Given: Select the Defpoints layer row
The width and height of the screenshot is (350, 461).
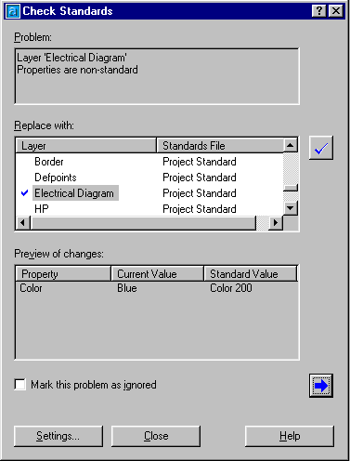Looking at the screenshot, I should point(149,178).
